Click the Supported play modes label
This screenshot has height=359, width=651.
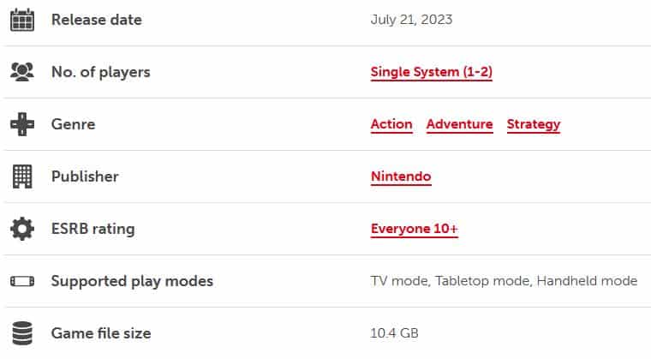click(x=132, y=281)
